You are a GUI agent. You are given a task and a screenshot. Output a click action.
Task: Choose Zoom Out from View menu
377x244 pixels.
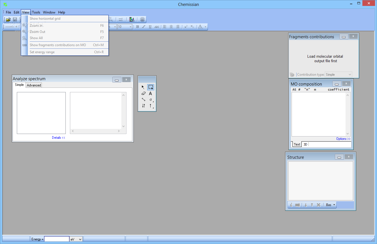coord(65,32)
